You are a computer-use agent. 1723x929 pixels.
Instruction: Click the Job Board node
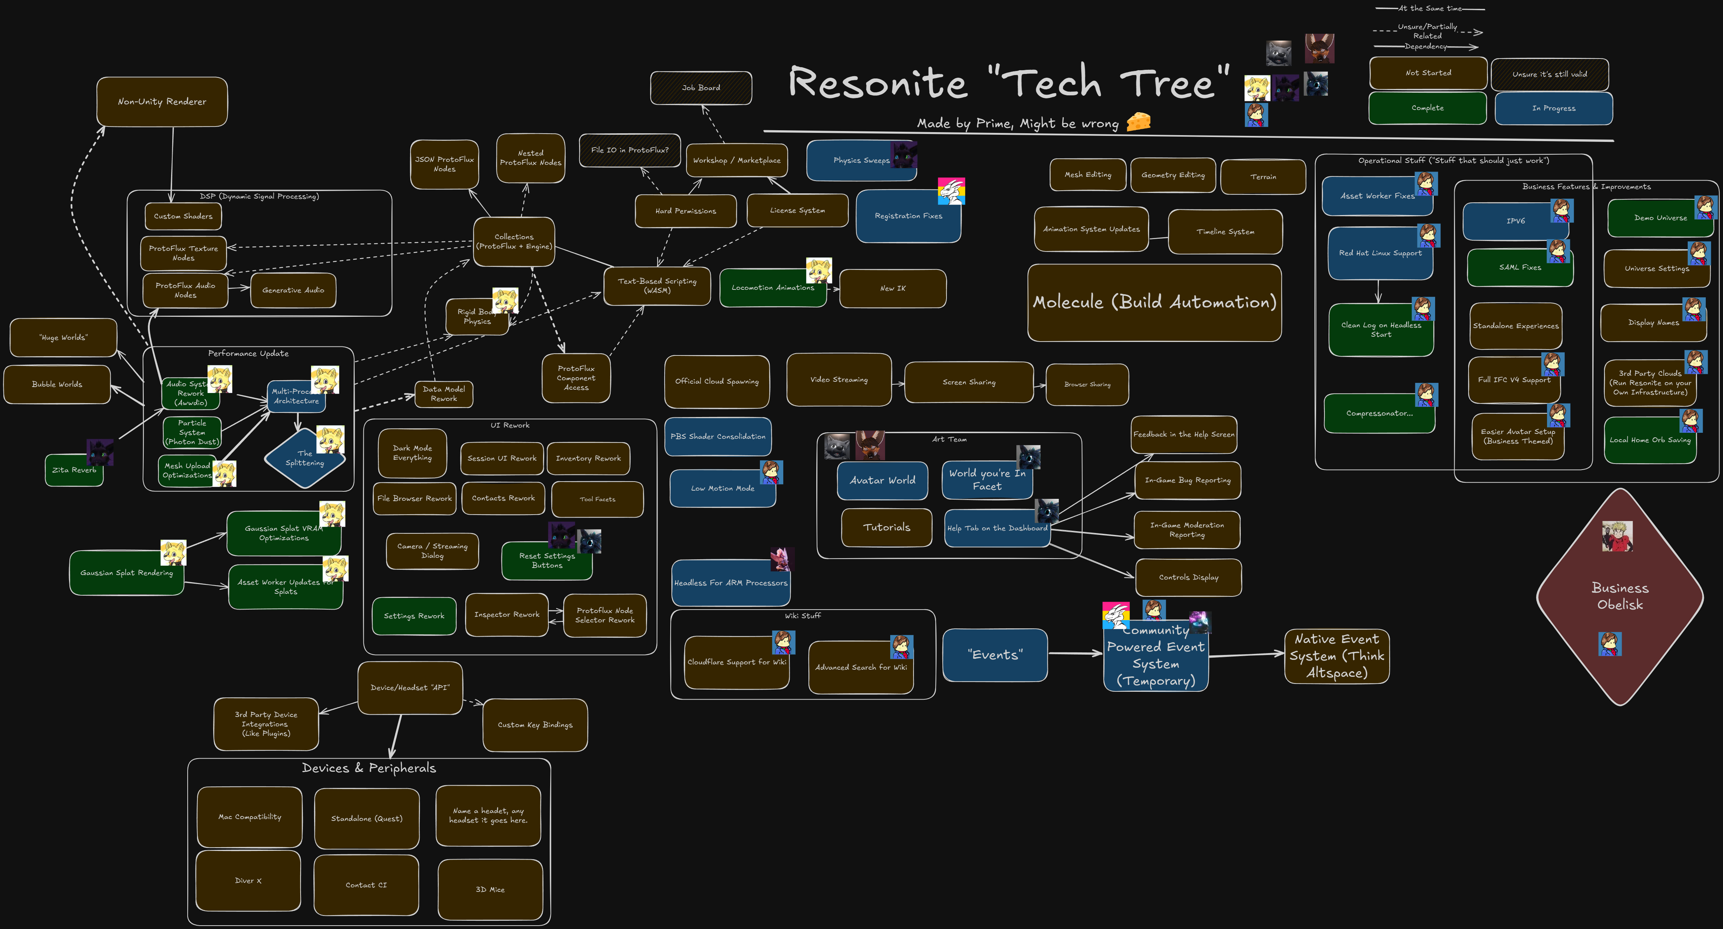(701, 87)
